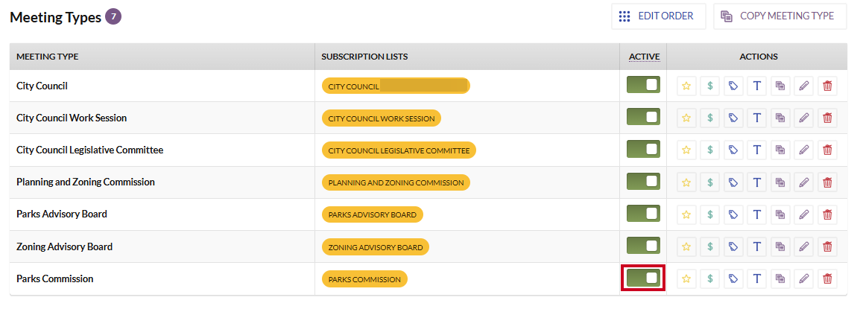Click the Active column header
Image resolution: width=857 pixels, height=312 pixels.
[x=645, y=57]
